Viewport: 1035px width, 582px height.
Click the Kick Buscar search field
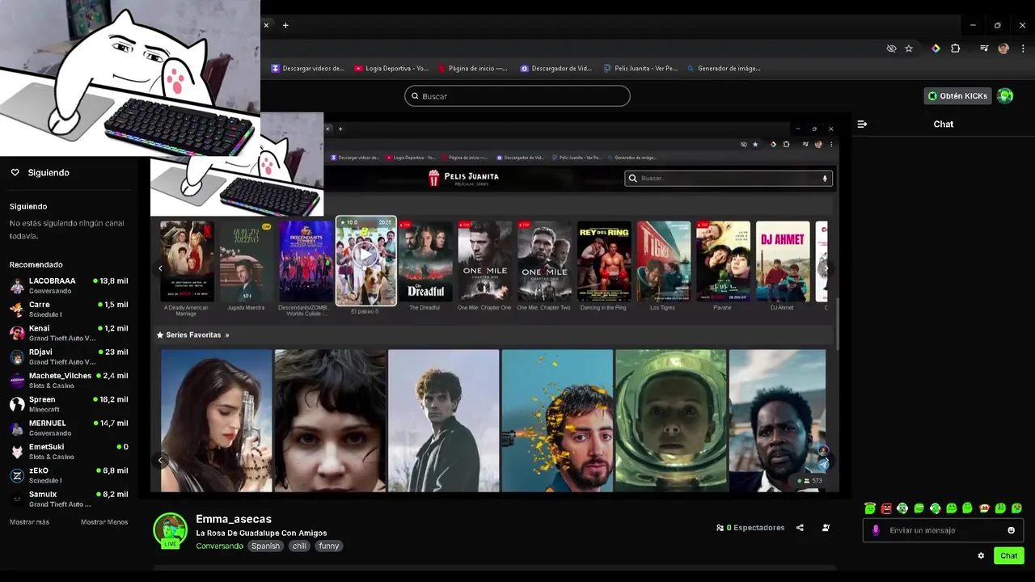coord(517,96)
